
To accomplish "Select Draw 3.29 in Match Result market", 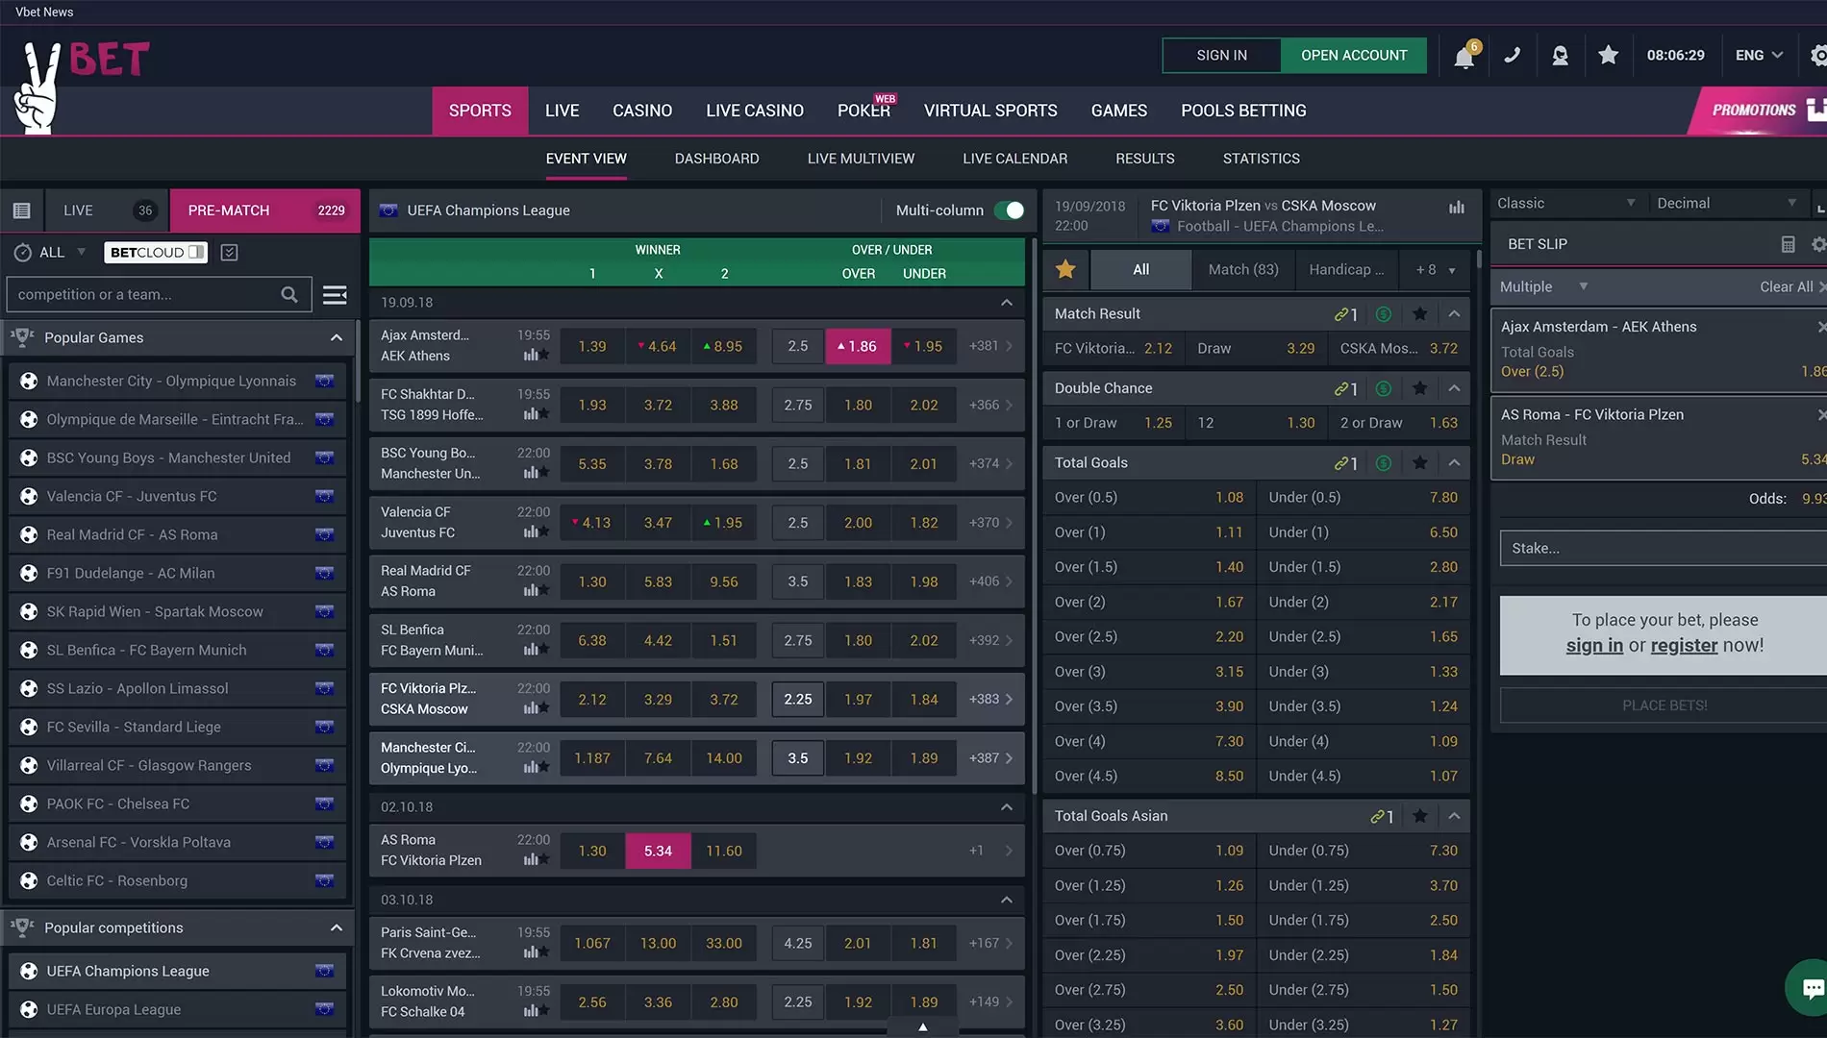I will click(x=1256, y=348).
